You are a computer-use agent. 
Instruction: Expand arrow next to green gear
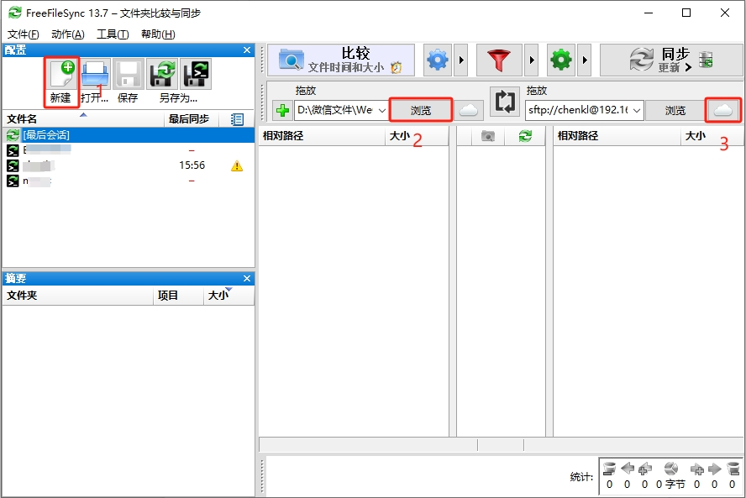585,60
